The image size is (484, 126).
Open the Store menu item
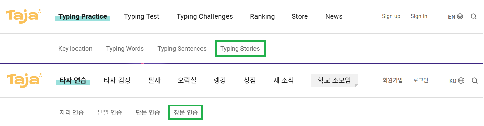pyautogui.click(x=300, y=16)
